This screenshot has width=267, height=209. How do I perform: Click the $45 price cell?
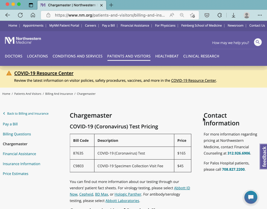(183, 166)
